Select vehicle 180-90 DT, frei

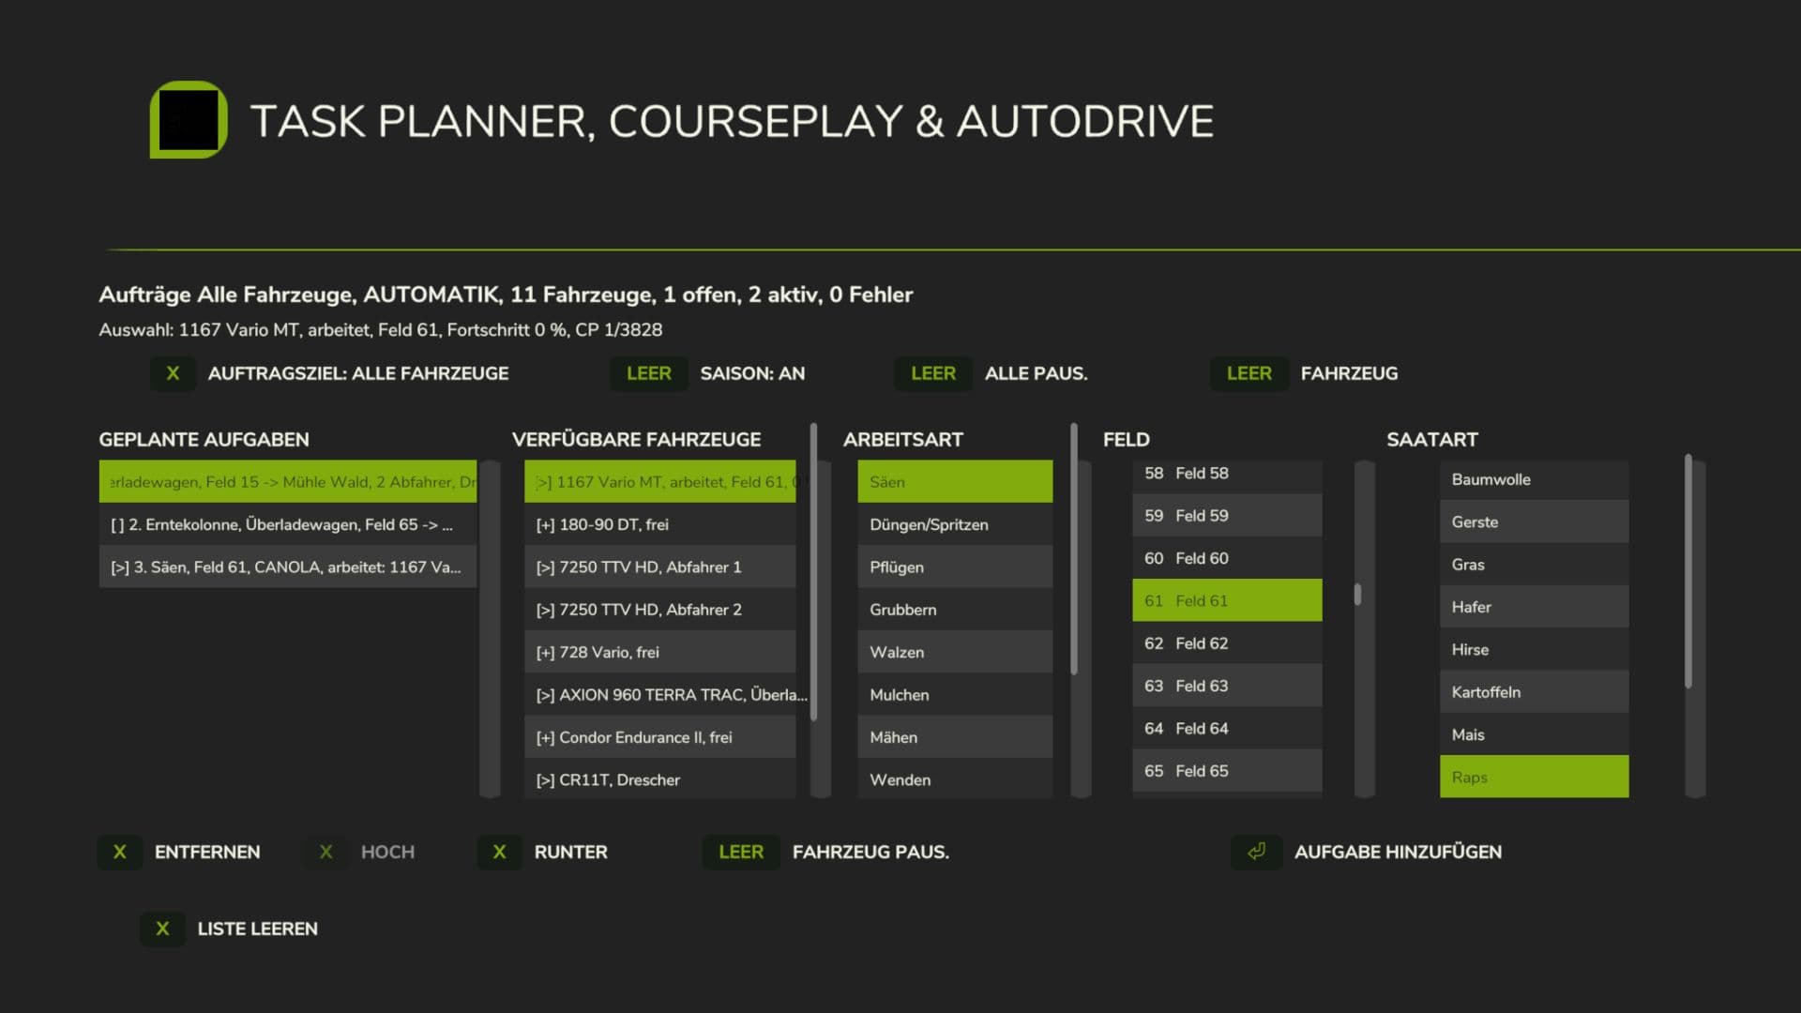click(x=660, y=524)
